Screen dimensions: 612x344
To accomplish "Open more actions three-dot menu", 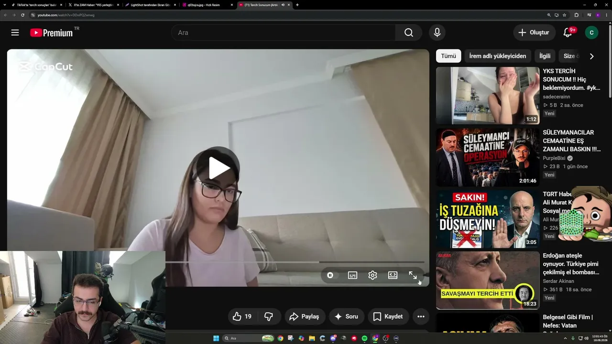I will [421, 316].
